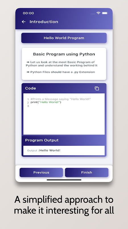
Task: Tap the Introduction page title
Action: 44,22
